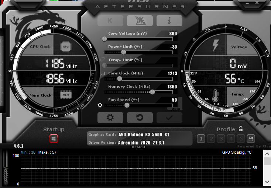Click the 0 mV voltage readout
The image size is (271, 188).
pos(238,64)
